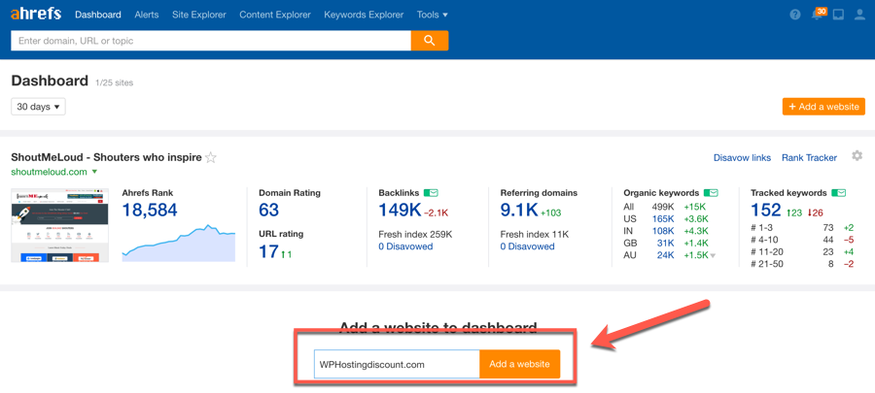The height and width of the screenshot is (393, 875).
Task: Open the Ahrefs Rank trend chart
Action: pos(179,243)
